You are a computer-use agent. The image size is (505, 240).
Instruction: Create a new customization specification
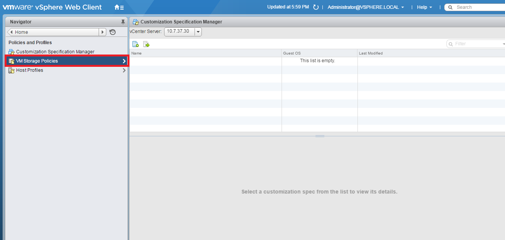pos(136,44)
